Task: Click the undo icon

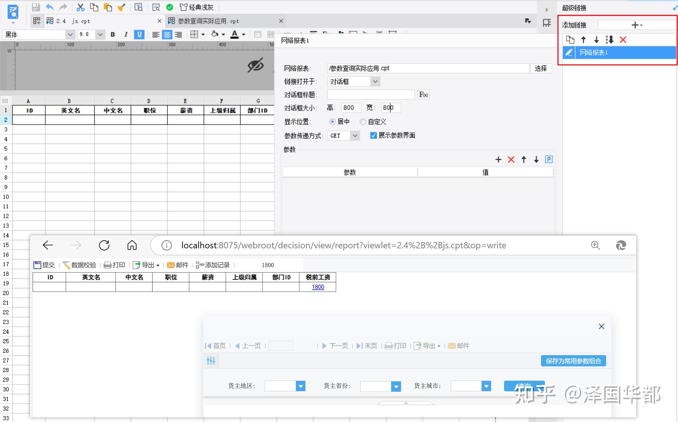Action: 49,7
